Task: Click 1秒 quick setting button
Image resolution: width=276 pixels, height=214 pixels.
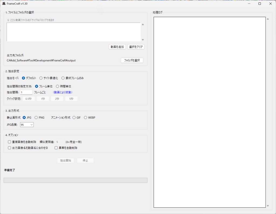Action: 43,99
